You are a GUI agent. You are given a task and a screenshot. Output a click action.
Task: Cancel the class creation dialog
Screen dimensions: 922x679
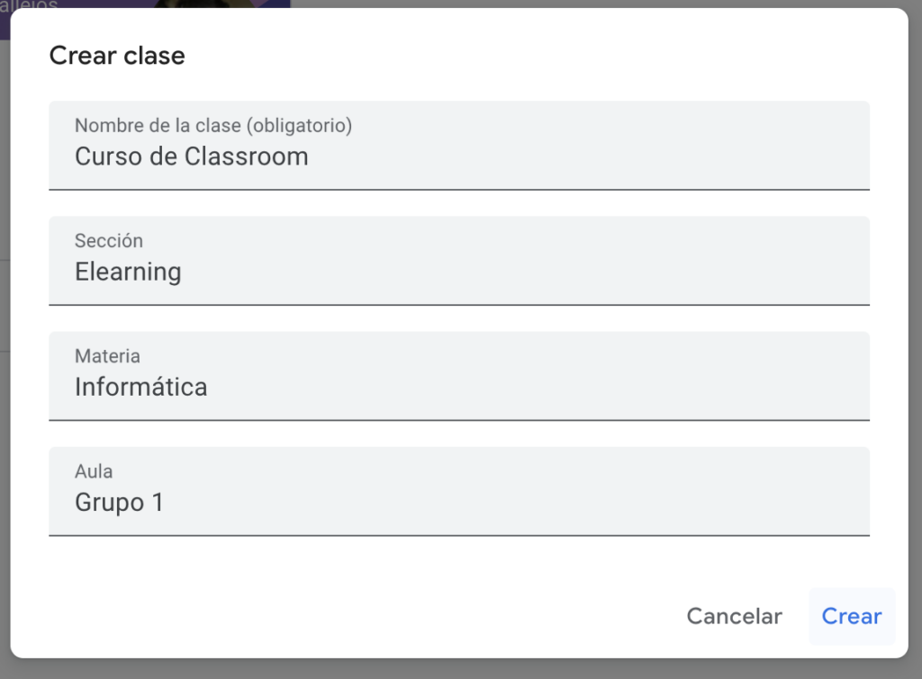pyautogui.click(x=735, y=616)
